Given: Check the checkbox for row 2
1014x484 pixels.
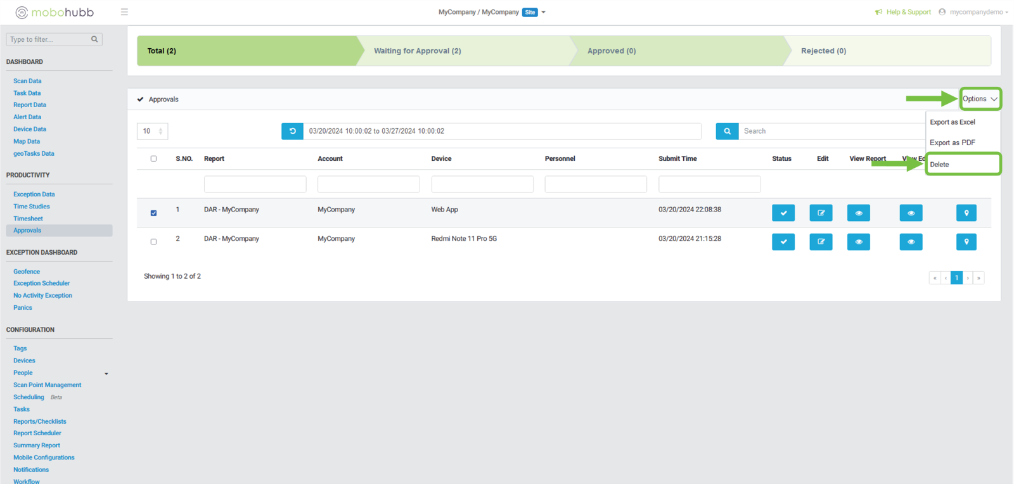Looking at the screenshot, I should 153,242.
